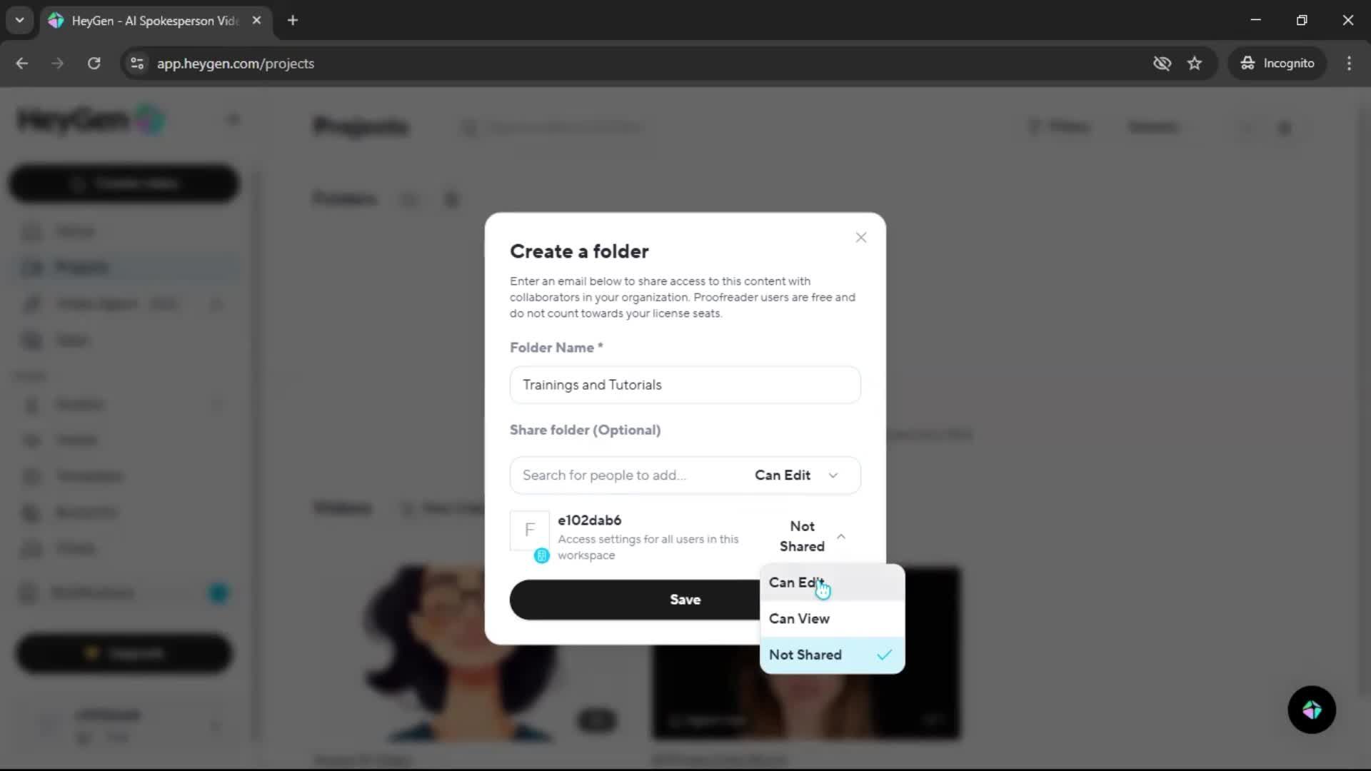
Task: Go back to the previous page
Action: pyautogui.click(x=22, y=64)
